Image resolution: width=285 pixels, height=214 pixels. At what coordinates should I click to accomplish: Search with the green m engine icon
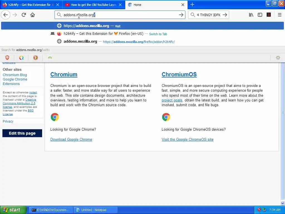click(x=50, y=58)
